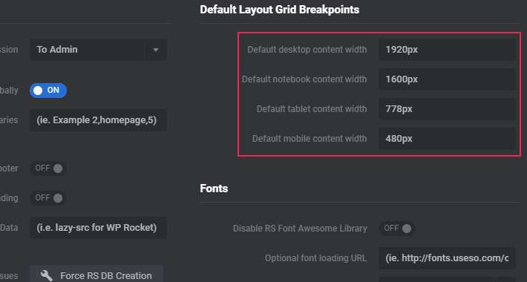Click the wrench icon on Force RS DB Creation

[46, 275]
